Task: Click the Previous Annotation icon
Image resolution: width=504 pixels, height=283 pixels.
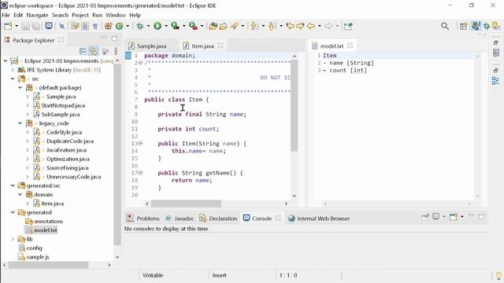Action: tap(272, 26)
